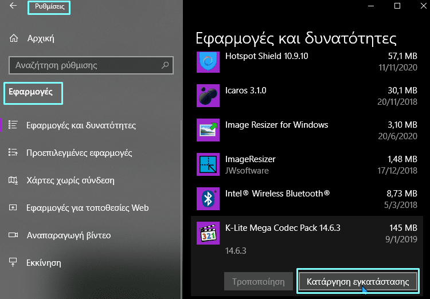Open Προεπιλεγμένες εφαρμογές settings page
Viewport: 430px width, 299px height.
[79, 153]
